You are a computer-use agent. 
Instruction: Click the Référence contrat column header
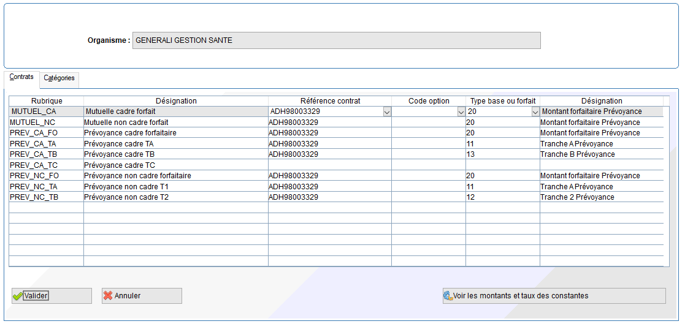329,101
